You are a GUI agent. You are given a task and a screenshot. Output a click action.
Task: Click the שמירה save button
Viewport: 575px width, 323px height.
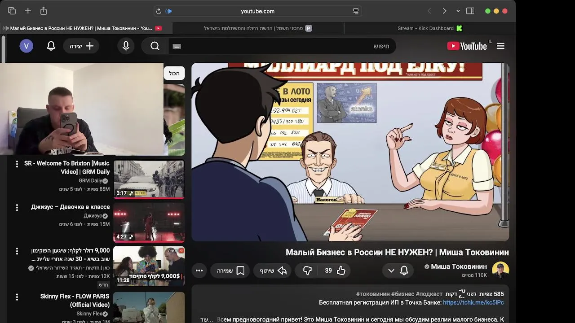(230, 271)
